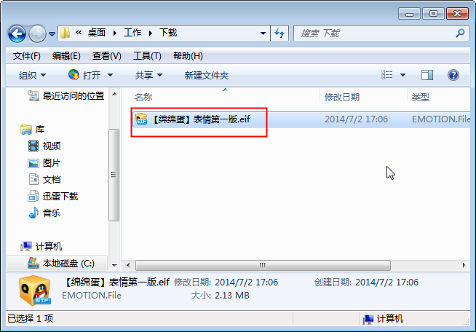Click the horizontal scrollbar thumb
Screen dimensions: 476x332
(263, 265)
